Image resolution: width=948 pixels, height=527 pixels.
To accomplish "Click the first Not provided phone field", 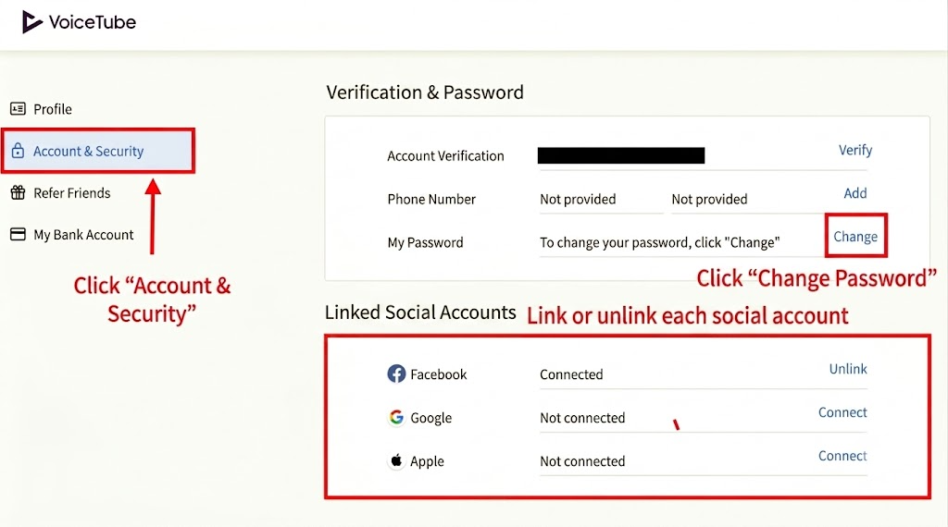I will point(601,199).
